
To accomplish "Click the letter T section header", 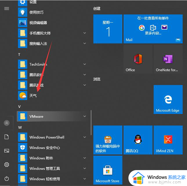I will pos(19,55).
